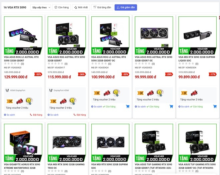220x175 pixels.
Task: Click phone order icon for VGAS0420 card
Action: pyautogui.click(x=31, y=115)
